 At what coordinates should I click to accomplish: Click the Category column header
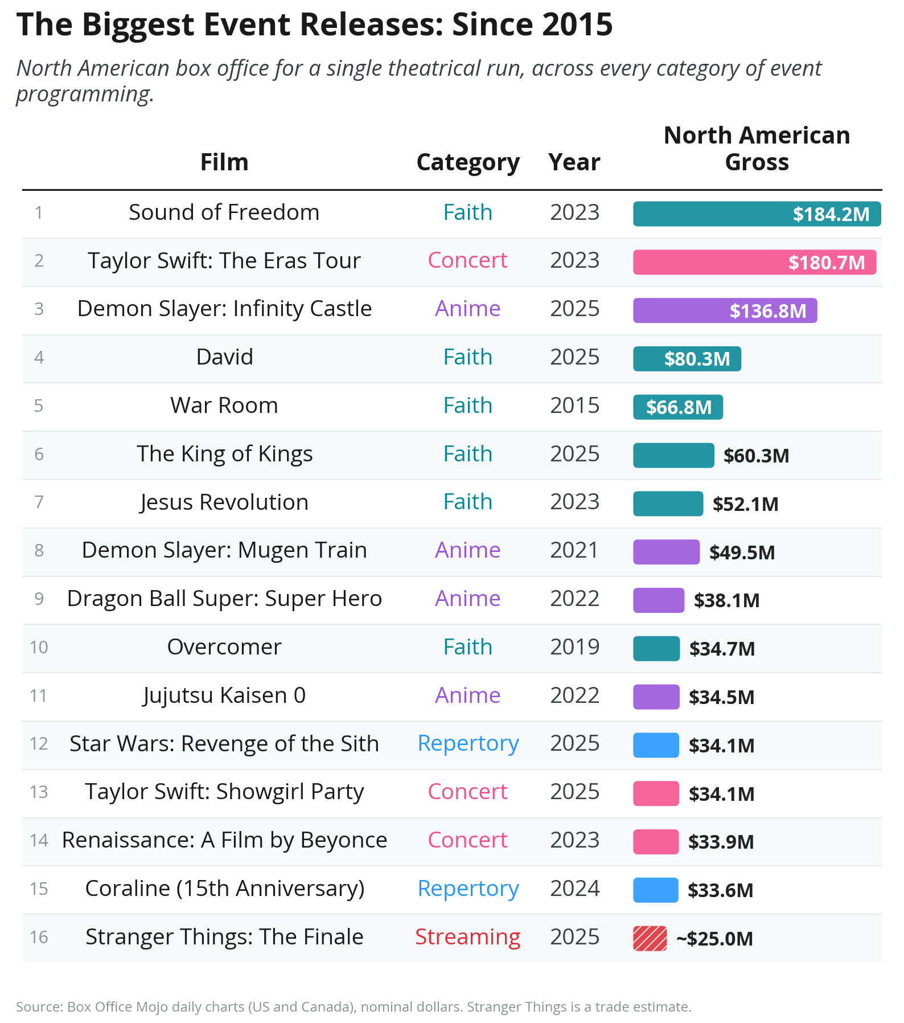(468, 162)
